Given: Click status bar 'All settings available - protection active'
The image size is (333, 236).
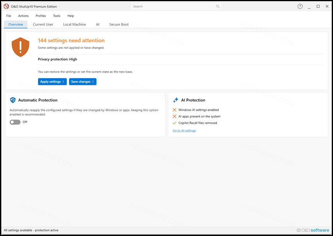Looking at the screenshot, I should [31, 230].
